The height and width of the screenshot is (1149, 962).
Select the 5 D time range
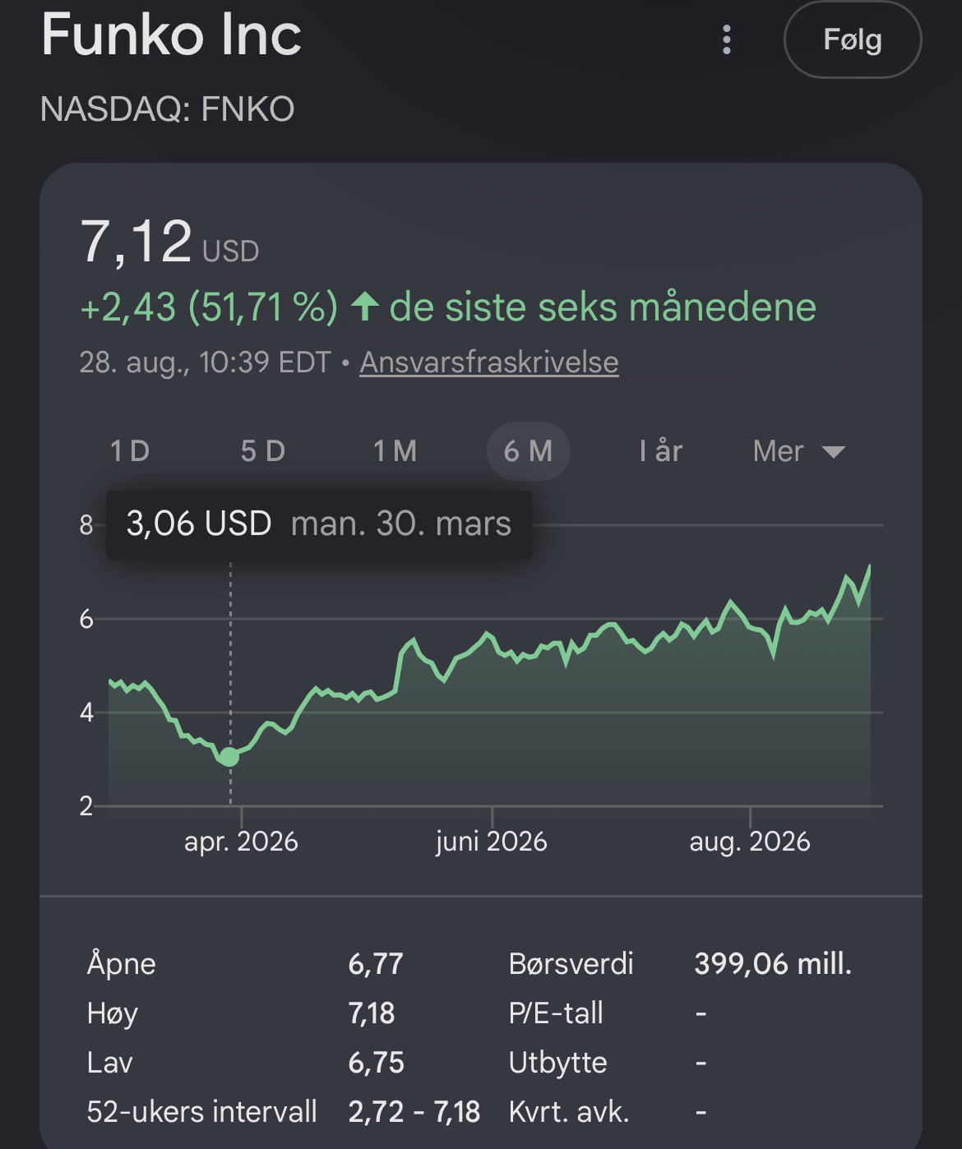(263, 451)
